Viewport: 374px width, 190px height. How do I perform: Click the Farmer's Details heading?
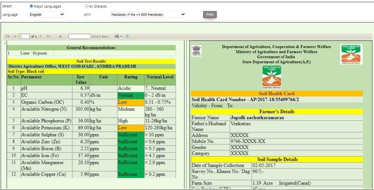[x=277, y=112]
